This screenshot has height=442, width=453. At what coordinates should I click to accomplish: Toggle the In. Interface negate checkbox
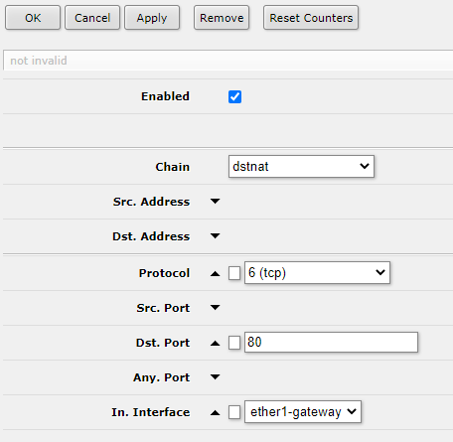(x=234, y=412)
